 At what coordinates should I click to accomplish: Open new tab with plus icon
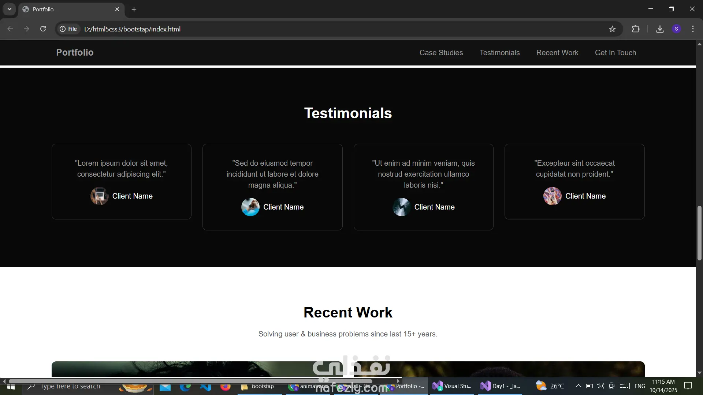[134, 9]
